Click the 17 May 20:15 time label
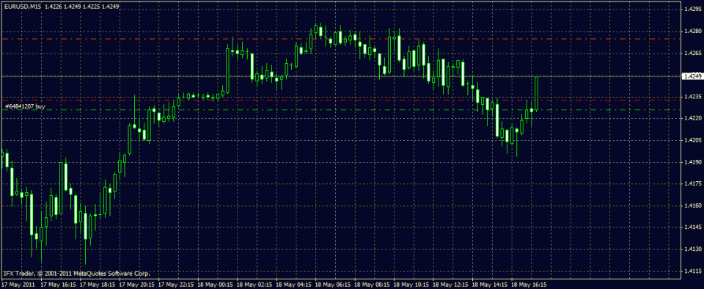Screen dimensions: 704x289 (x=136, y=285)
